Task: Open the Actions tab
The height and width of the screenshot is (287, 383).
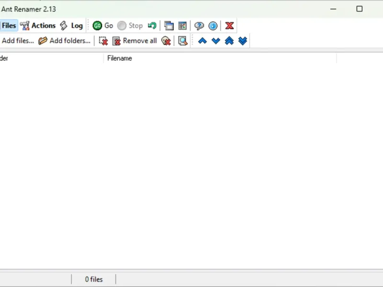Action: click(38, 26)
